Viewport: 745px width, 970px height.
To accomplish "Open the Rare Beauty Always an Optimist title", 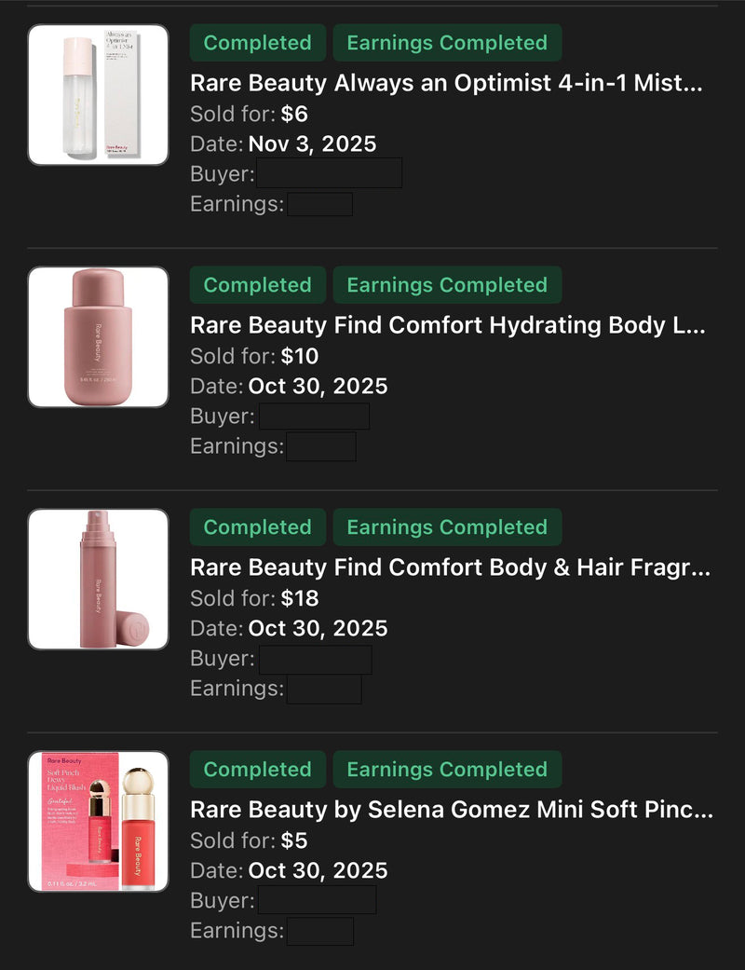I will 446,83.
